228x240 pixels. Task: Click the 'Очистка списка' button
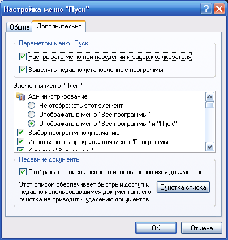[183, 187]
